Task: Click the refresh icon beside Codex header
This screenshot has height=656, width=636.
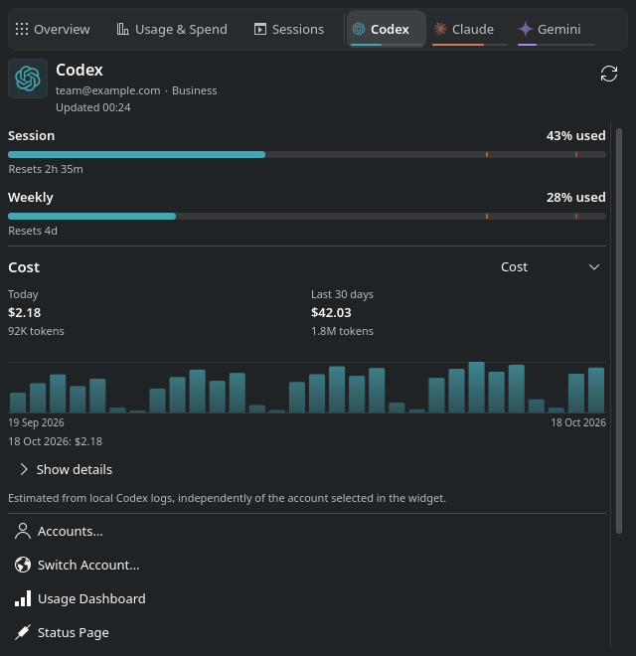Action: click(x=609, y=75)
